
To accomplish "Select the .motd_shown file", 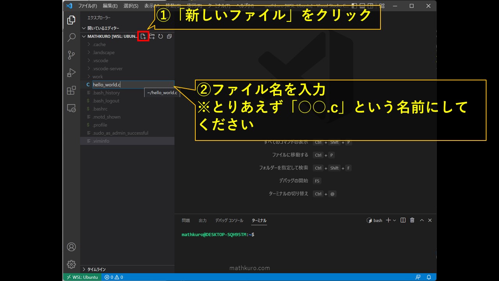I will pos(127,117).
